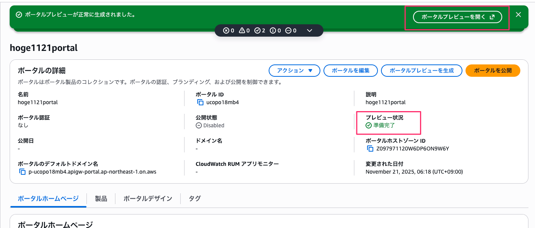Click the orange ポータルを公開 button

[x=493, y=71]
